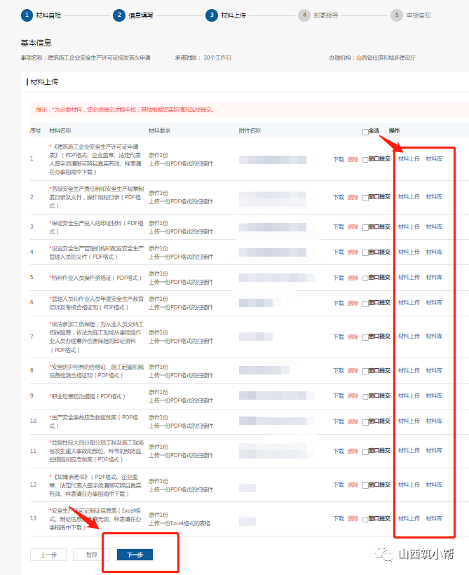The height and width of the screenshot is (575, 469).
Task: Select the 材料名称 column header
Action: 60,131
